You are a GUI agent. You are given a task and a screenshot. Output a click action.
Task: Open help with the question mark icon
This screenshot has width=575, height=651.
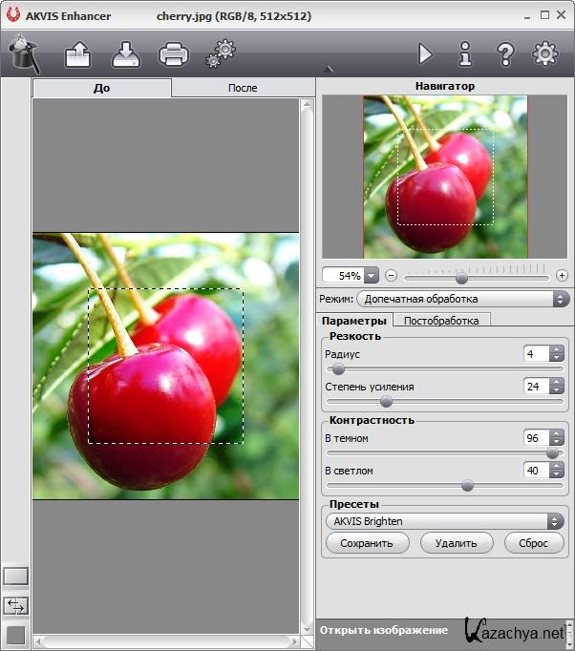click(x=505, y=54)
